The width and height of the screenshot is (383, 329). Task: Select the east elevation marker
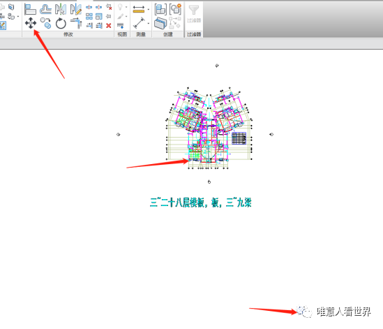click(271, 134)
